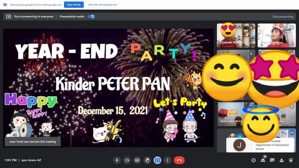Screen dimensions: 299x168
Task: Toggle the Presentation audio switch
Action: [x=91, y=17]
